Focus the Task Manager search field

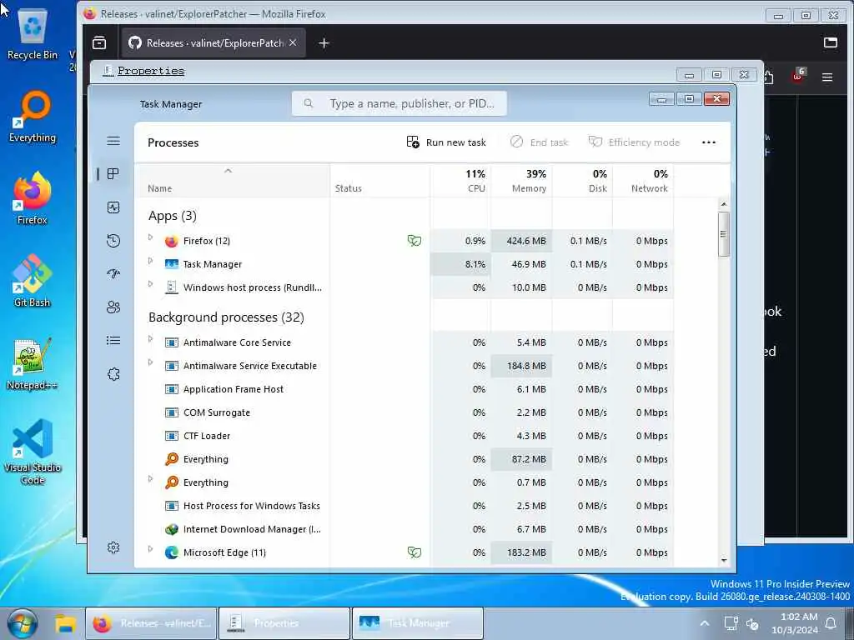pyautogui.click(x=399, y=103)
